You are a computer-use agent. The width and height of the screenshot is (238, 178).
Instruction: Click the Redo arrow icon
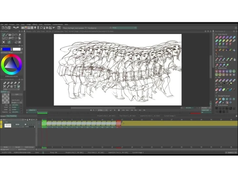coord(18,28)
